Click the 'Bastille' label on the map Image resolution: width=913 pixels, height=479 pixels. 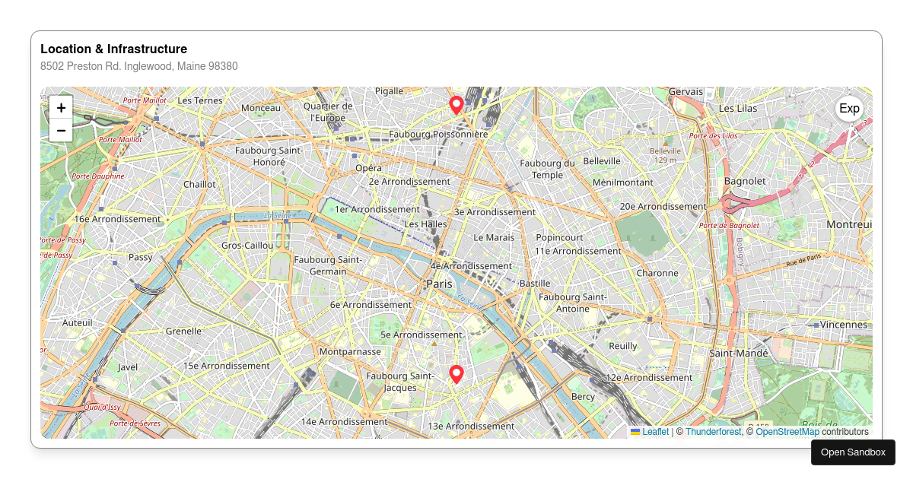click(534, 283)
